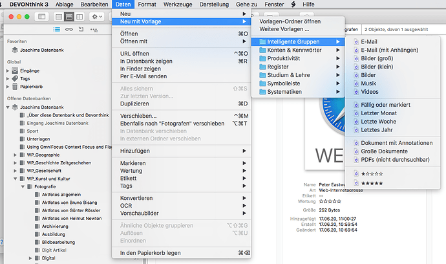Open the Daten menu
446x264 pixels.
pos(123,5)
